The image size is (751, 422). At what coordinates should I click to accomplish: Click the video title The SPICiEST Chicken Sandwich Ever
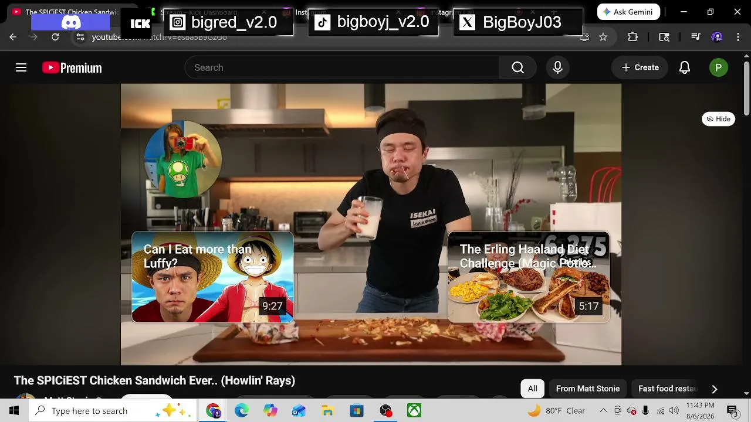coord(154,380)
